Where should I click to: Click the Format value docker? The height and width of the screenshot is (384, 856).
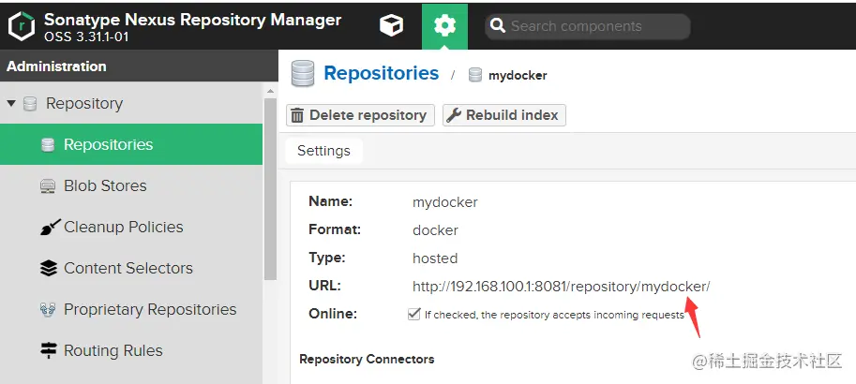click(435, 230)
